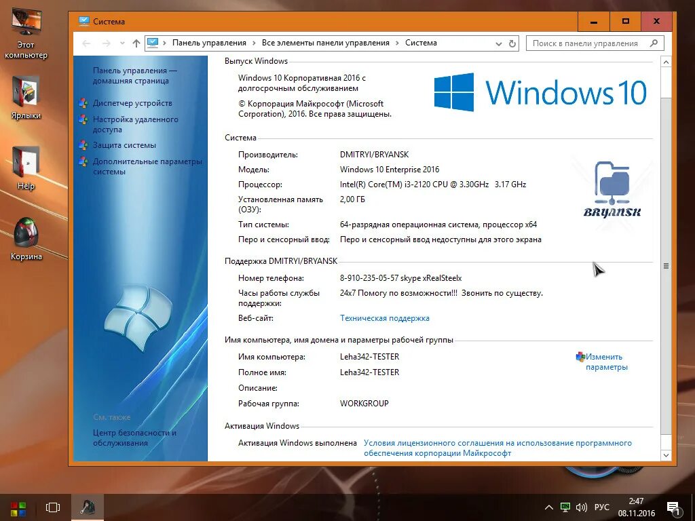Open the Корзина recycle bin icon

point(26,239)
